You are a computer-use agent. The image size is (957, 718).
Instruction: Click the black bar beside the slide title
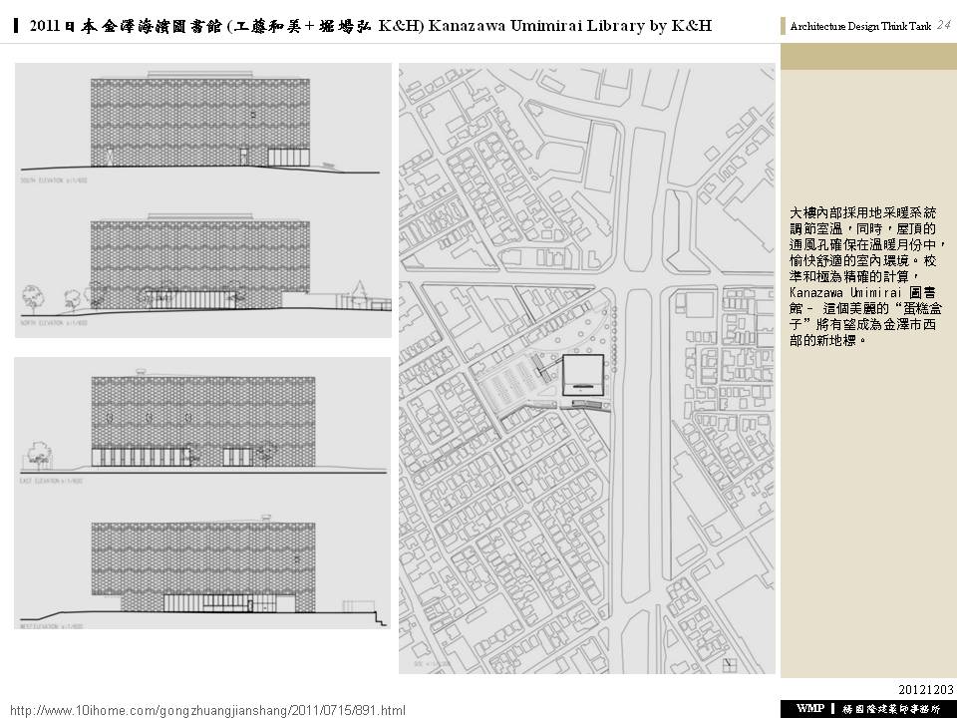pos(17,26)
